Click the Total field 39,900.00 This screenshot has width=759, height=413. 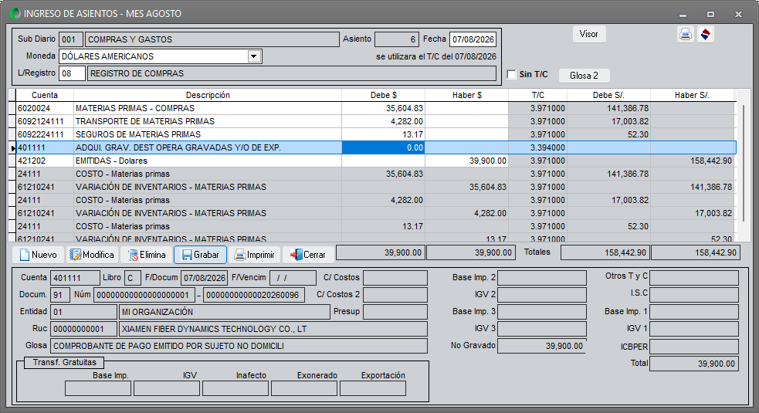click(x=694, y=364)
